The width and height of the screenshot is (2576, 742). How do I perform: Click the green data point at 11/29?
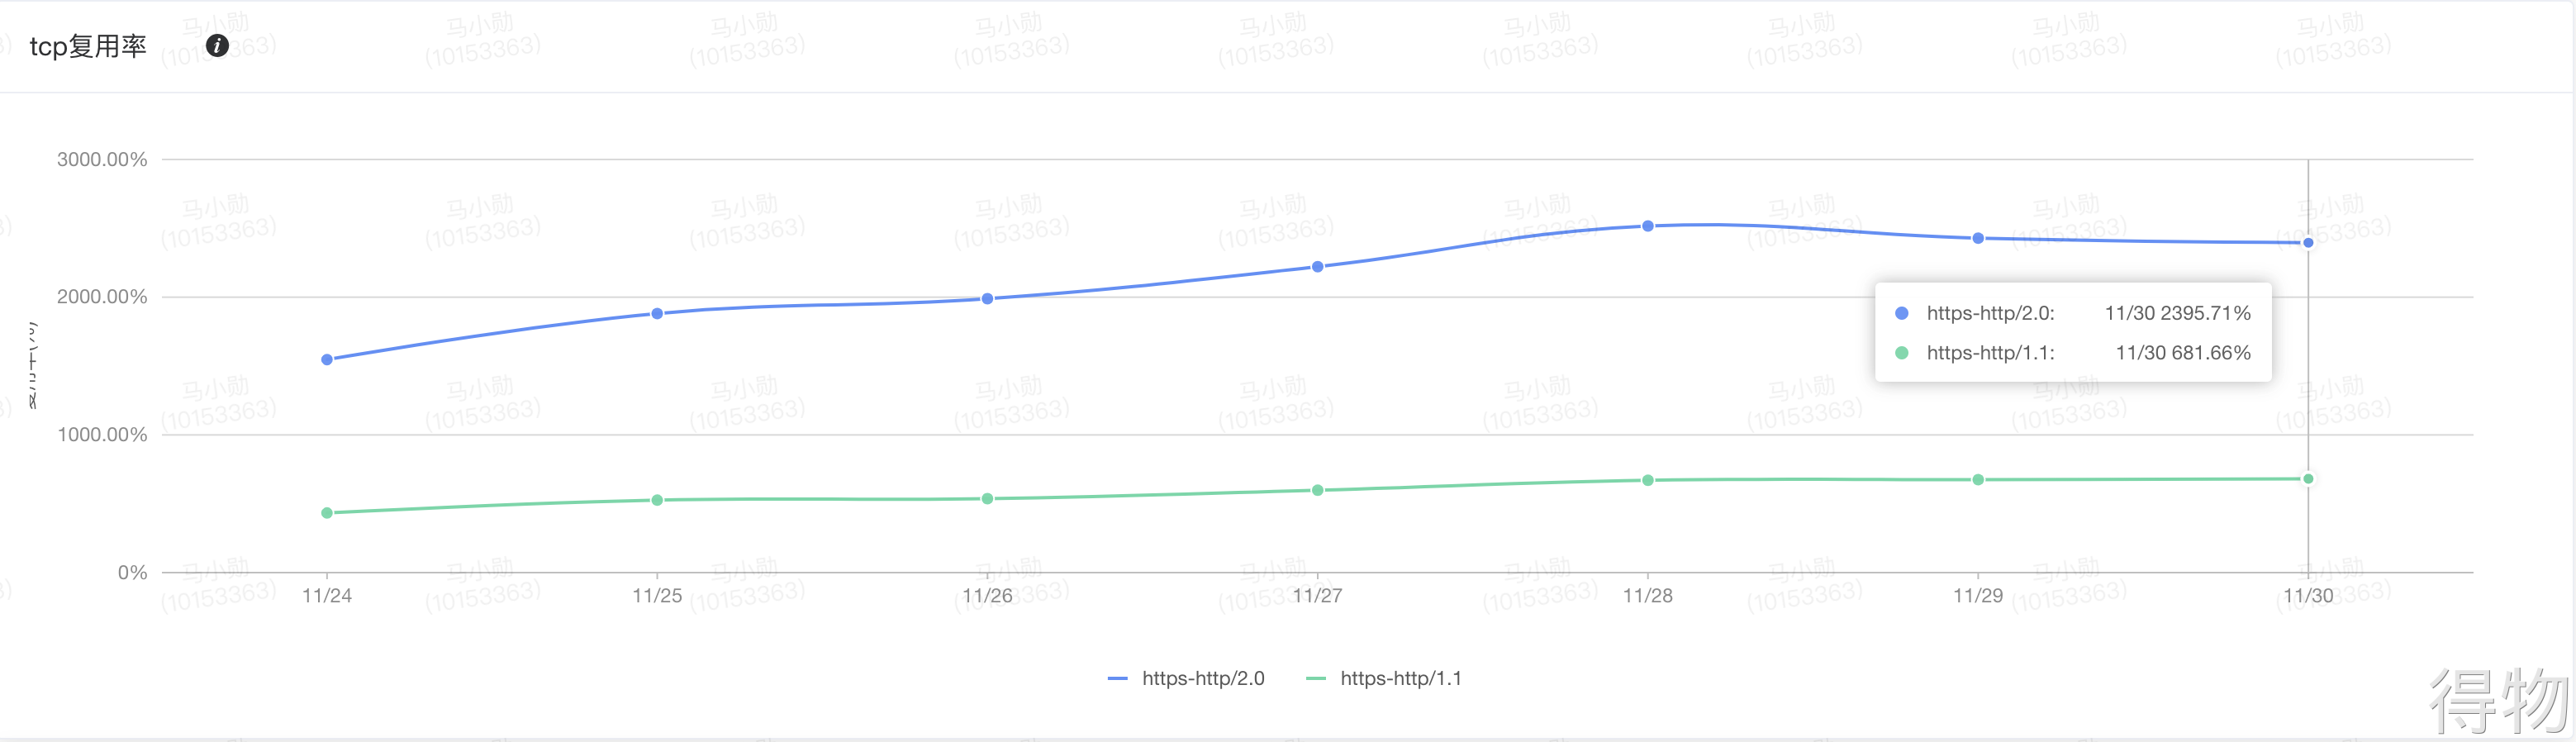1978,480
